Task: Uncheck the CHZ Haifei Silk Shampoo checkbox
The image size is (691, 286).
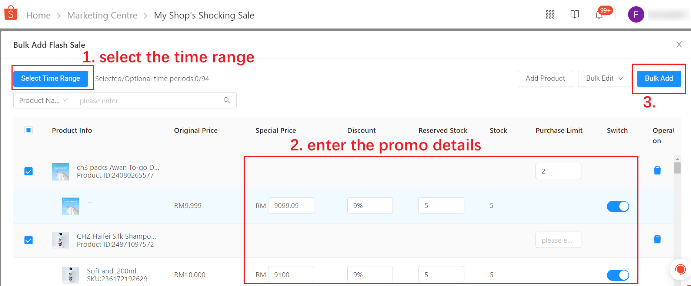Action: 29,240
